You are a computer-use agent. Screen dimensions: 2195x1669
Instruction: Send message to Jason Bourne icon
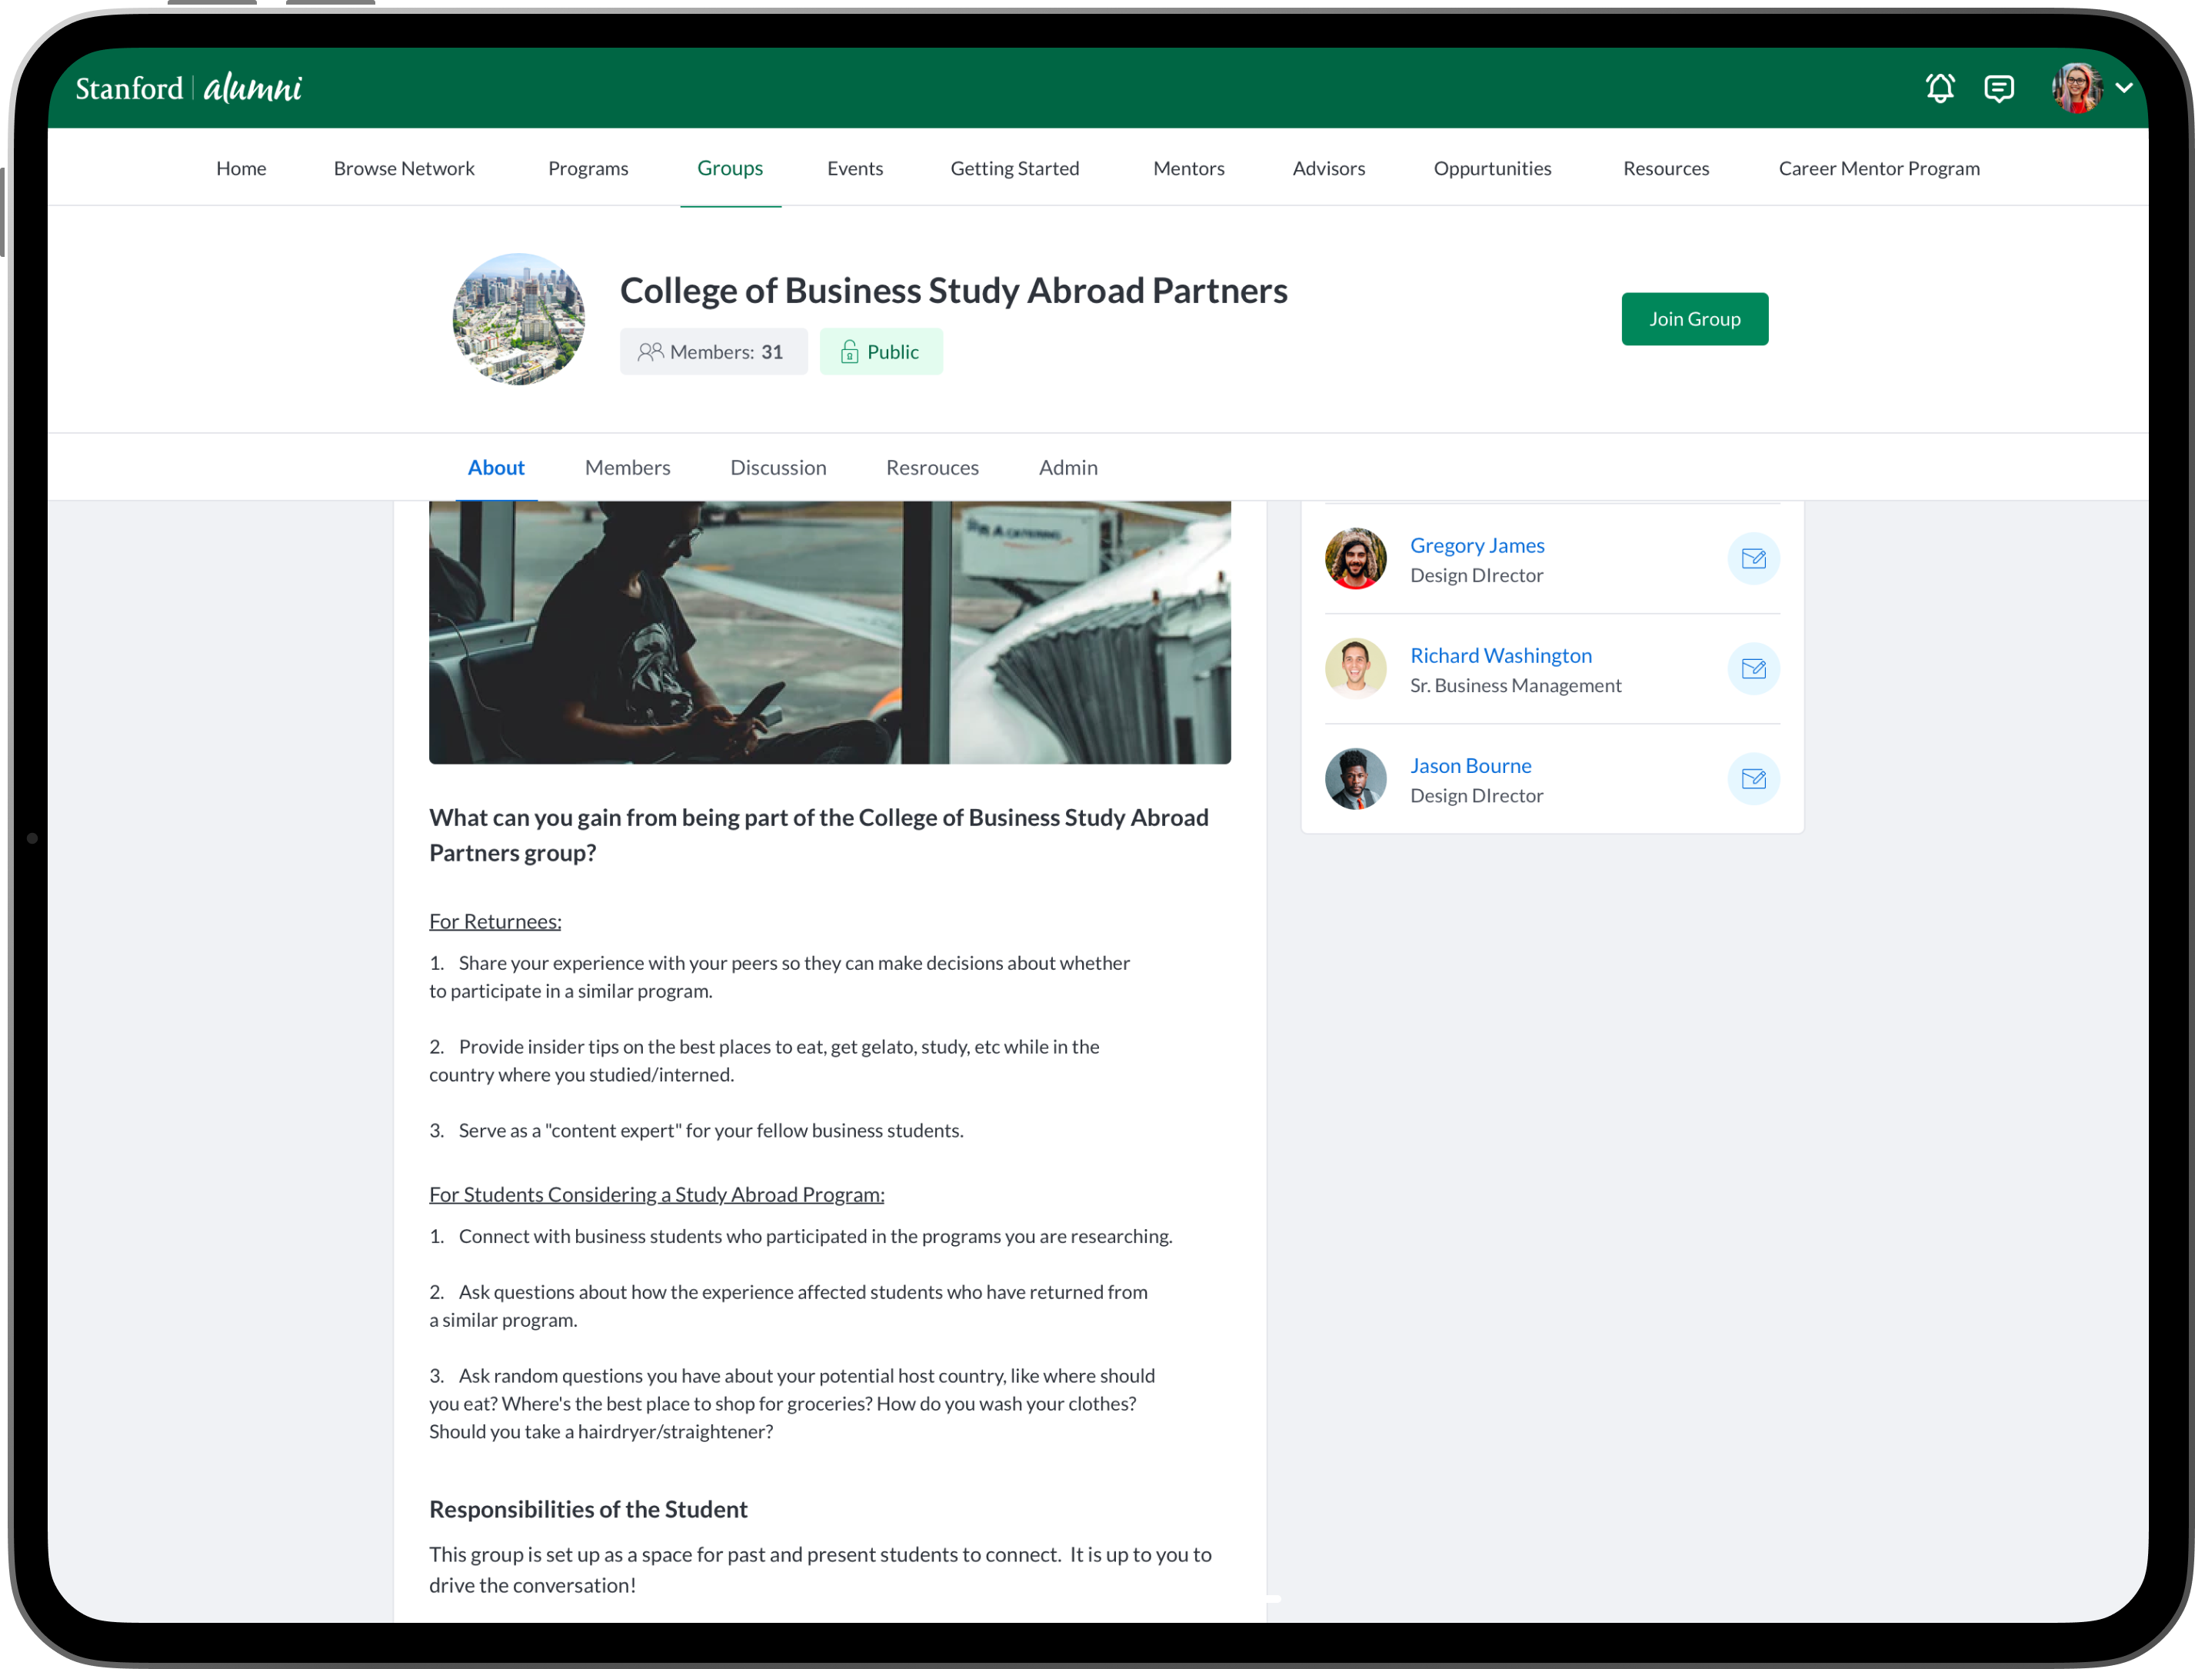point(1753,779)
